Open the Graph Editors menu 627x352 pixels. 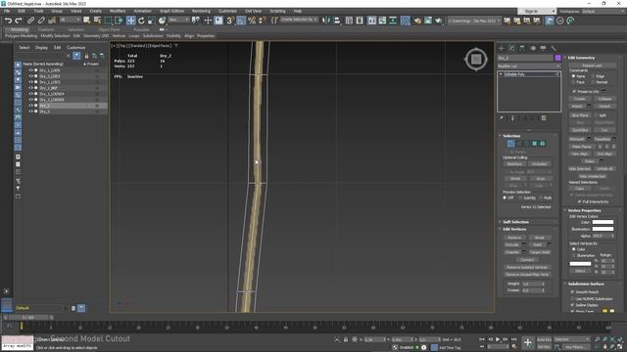click(x=171, y=11)
